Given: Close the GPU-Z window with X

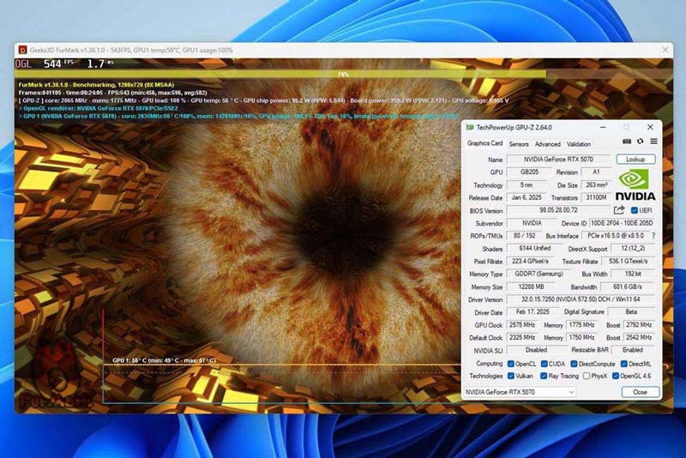Looking at the screenshot, I should 650,127.
